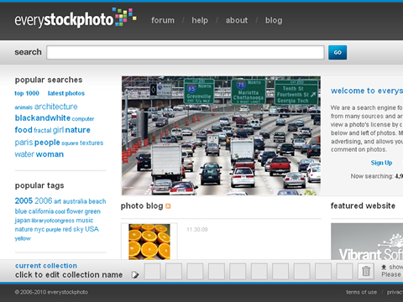Image resolution: width=403 pixels, height=302 pixels.
Task: Click the blue GO search button
Action: 338,52
